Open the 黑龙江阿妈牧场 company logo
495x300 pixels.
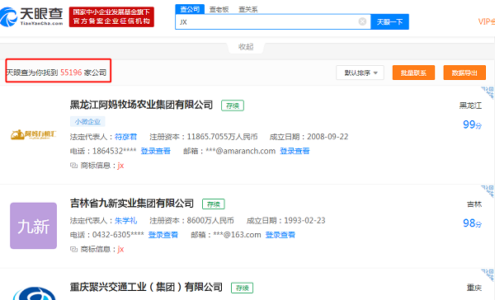(34, 134)
